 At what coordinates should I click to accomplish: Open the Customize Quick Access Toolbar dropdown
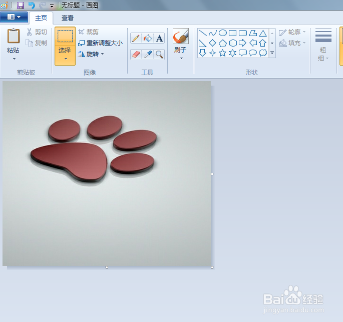tap(52, 6)
